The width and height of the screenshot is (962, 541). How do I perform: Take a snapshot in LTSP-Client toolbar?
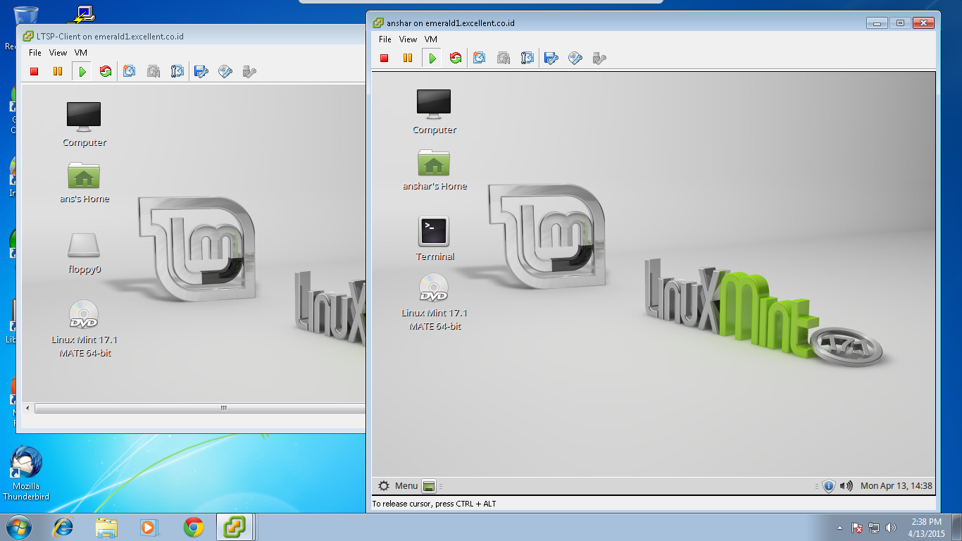click(x=130, y=71)
